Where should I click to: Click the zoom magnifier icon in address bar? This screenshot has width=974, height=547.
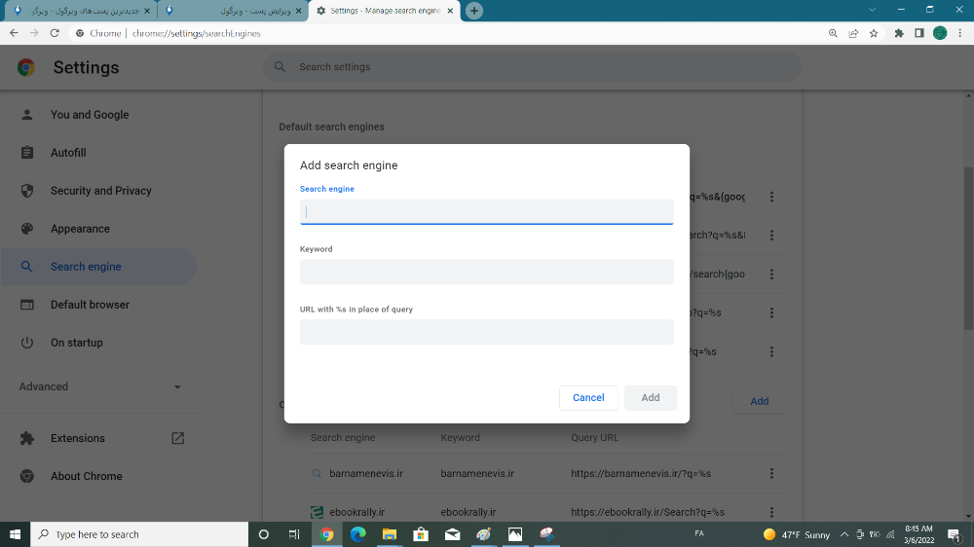pos(833,33)
